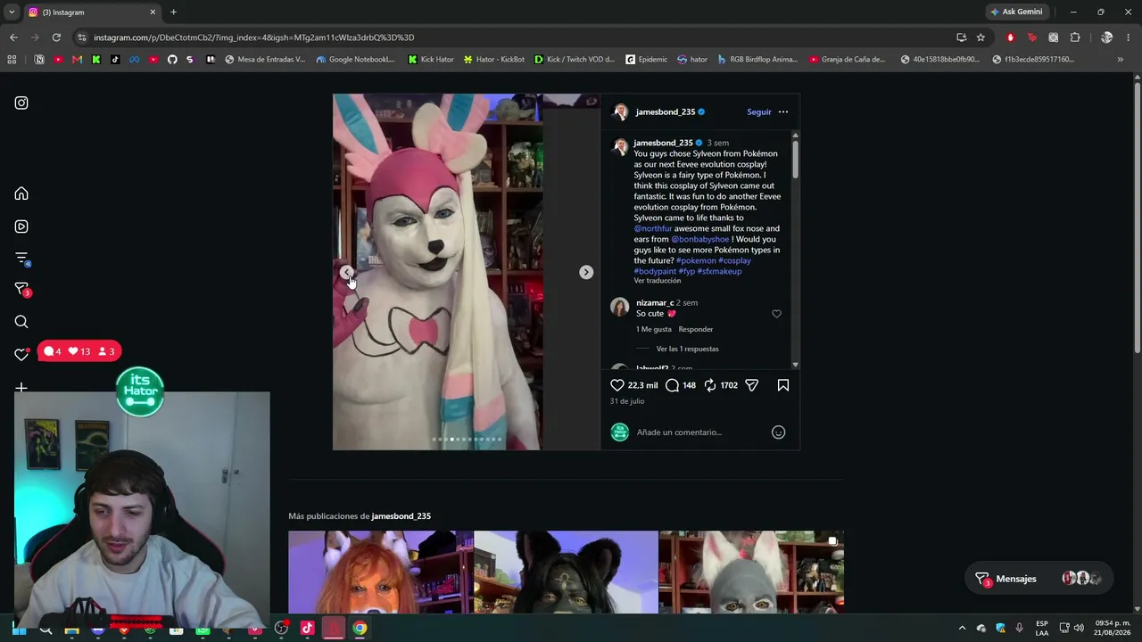Open Kick Hator bookmark
The width and height of the screenshot is (1142, 642).
(x=431, y=60)
